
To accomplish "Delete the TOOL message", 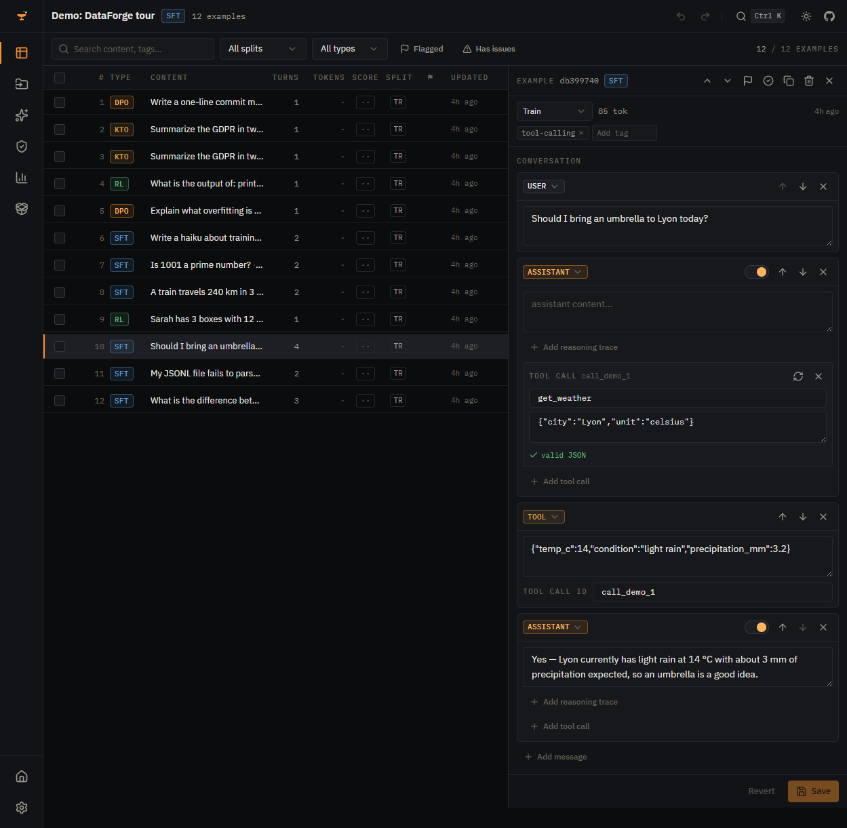I will click(x=823, y=517).
